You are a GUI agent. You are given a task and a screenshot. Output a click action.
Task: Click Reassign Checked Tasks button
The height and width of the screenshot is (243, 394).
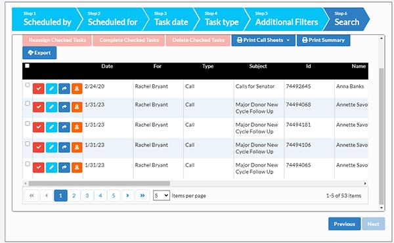pyautogui.click(x=57, y=40)
